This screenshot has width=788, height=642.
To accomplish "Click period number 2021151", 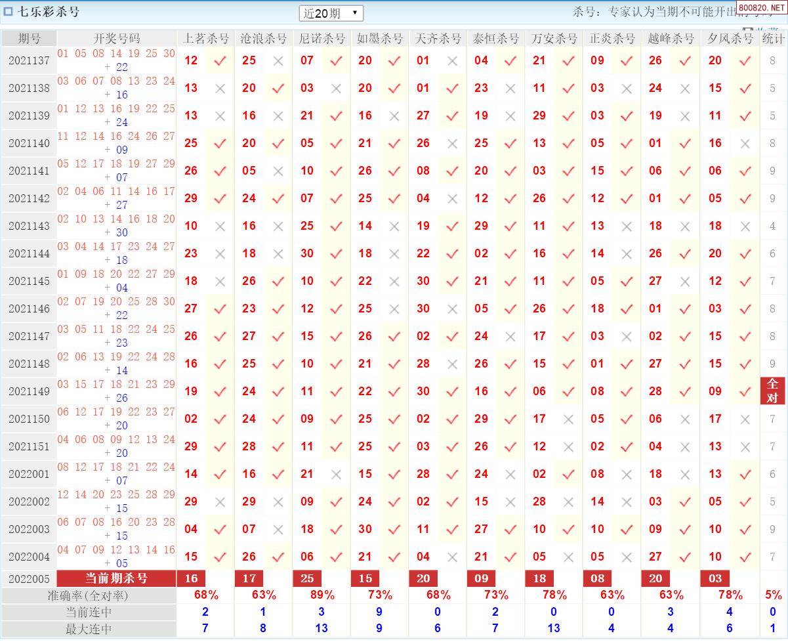I will tap(30, 446).
